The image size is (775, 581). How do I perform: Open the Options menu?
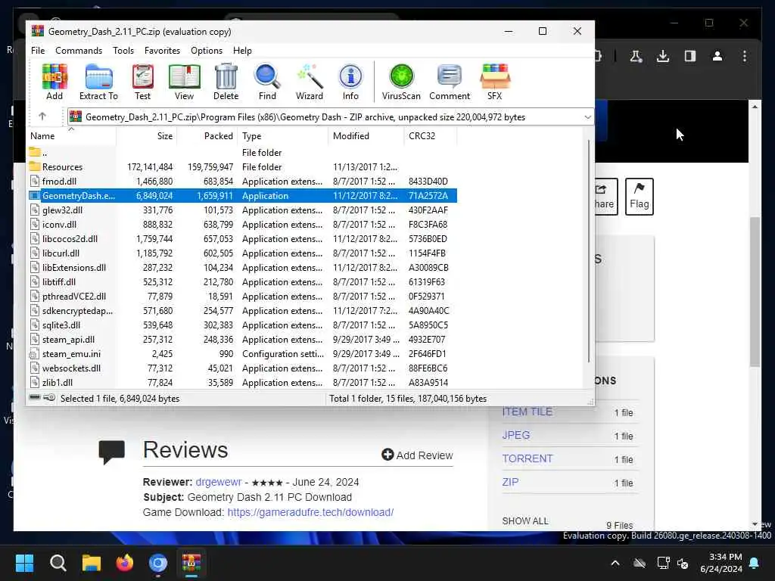click(x=207, y=51)
